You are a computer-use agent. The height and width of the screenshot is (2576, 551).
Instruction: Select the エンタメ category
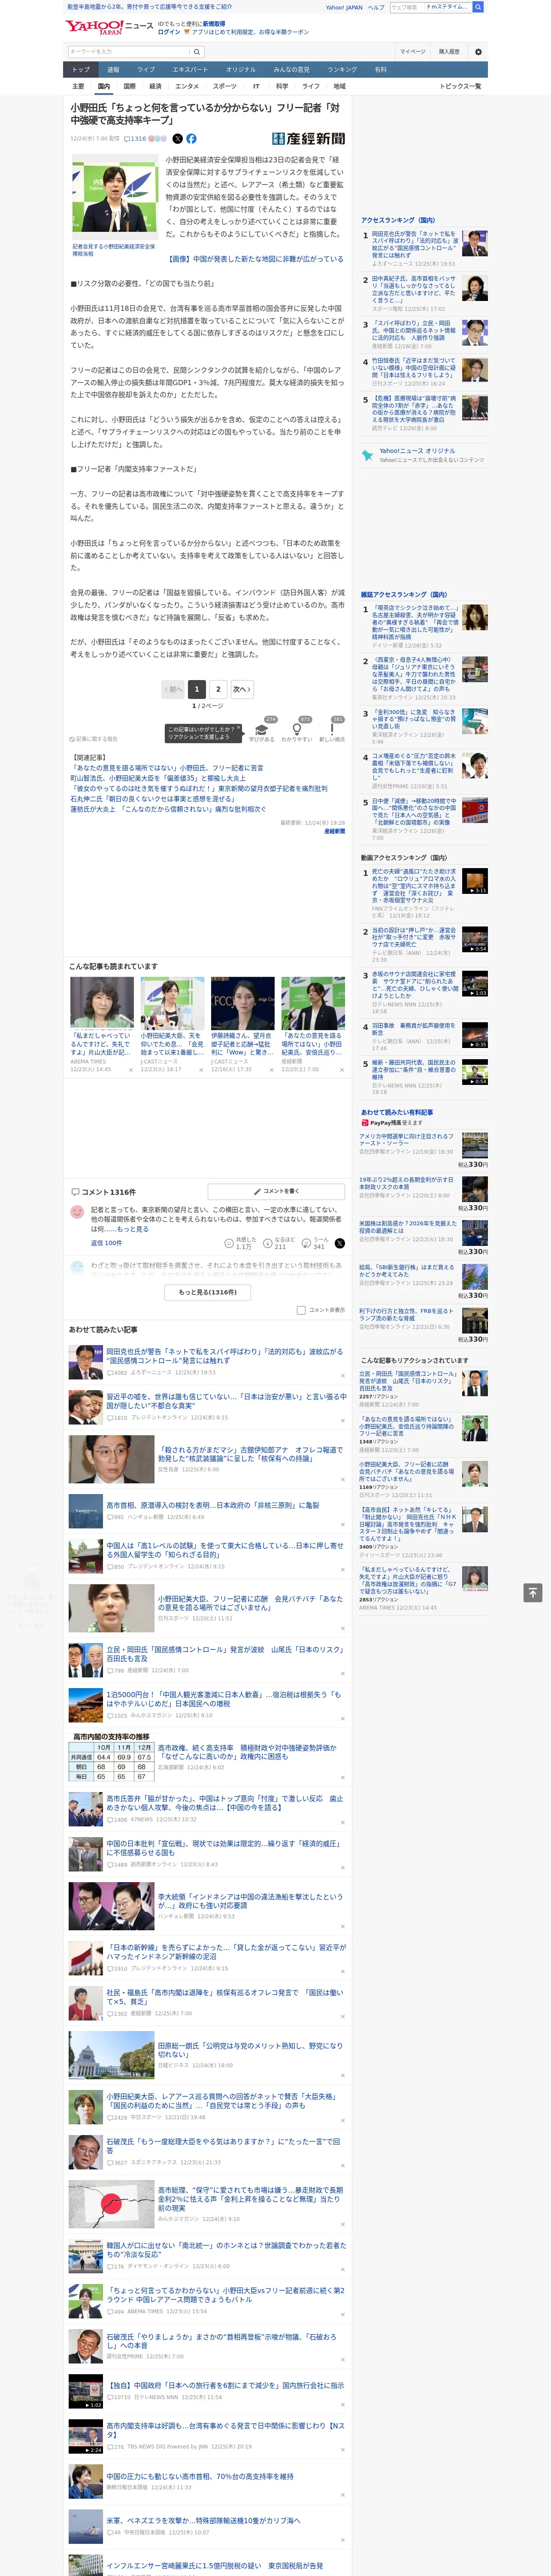187,86
